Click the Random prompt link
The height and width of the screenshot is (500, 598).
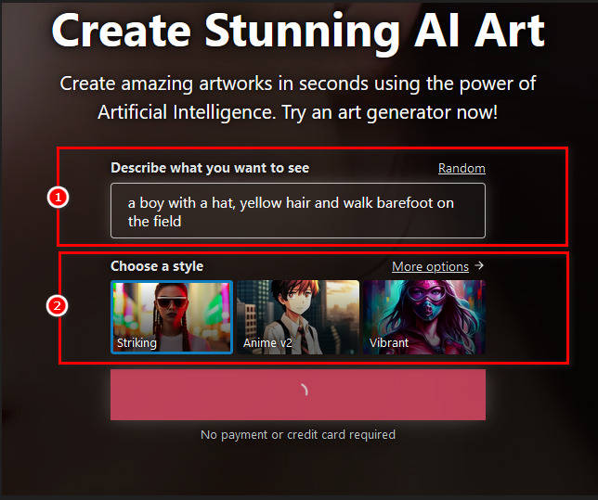pos(461,168)
